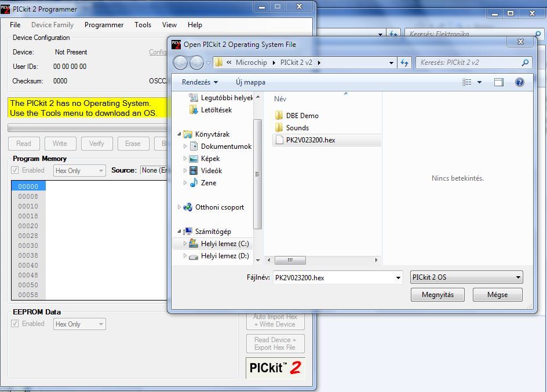The image size is (547, 392).
Task: Open Letöltések in navigation pane
Action: [x=211, y=110]
